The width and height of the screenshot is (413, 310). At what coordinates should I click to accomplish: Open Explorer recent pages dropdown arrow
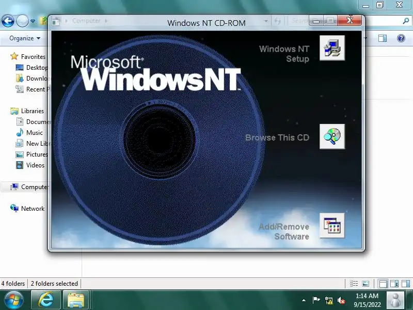click(x=33, y=21)
